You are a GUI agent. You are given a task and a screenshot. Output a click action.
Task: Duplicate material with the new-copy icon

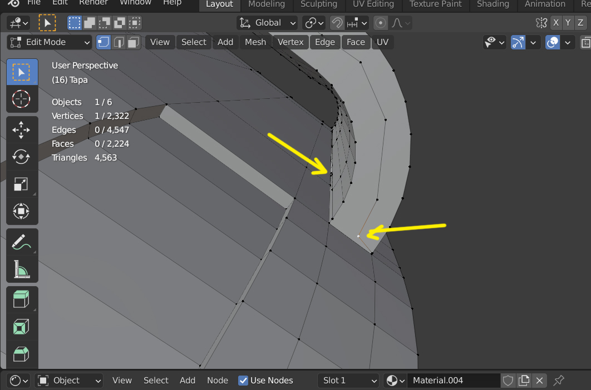(x=524, y=381)
